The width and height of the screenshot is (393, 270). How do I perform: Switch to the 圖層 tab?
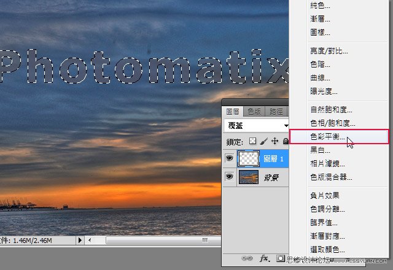click(x=233, y=112)
